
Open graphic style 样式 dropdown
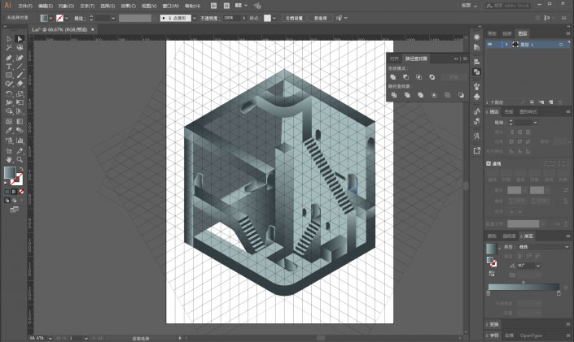point(274,18)
